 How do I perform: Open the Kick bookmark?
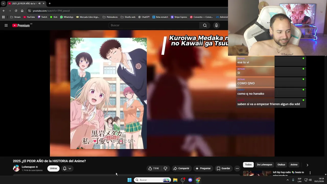pyautogui.click(x=54, y=17)
